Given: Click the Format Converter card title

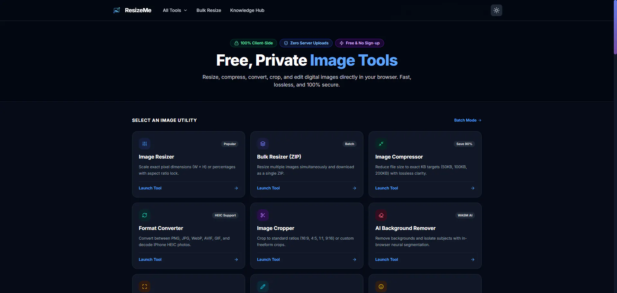Looking at the screenshot, I should pyautogui.click(x=161, y=228).
